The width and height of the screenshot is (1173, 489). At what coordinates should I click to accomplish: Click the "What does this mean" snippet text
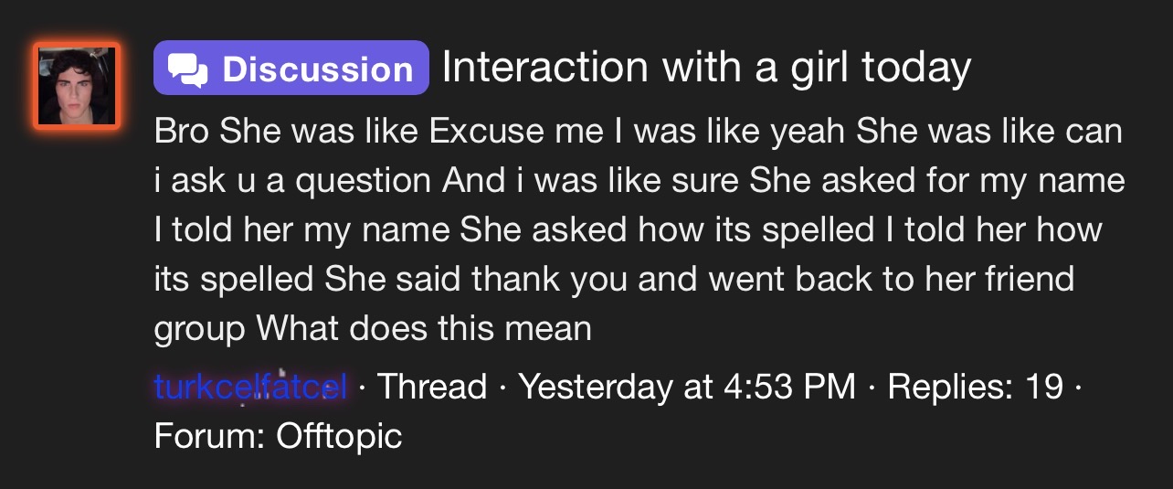(425, 328)
